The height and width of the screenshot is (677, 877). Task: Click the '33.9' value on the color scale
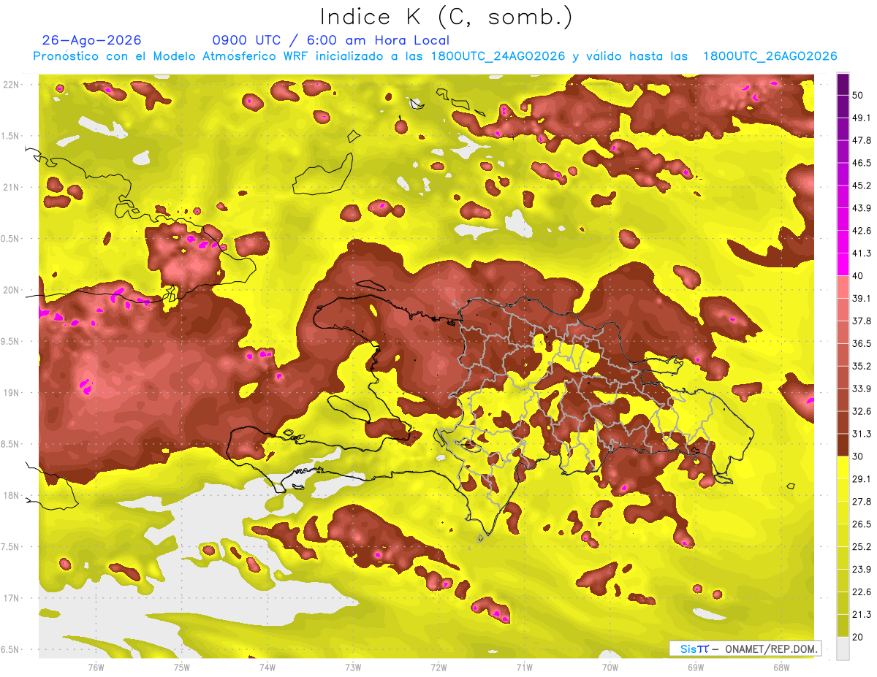(861, 389)
